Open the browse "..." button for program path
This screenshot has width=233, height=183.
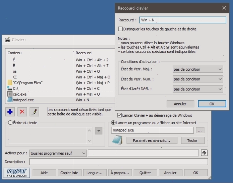(x=200, y=130)
